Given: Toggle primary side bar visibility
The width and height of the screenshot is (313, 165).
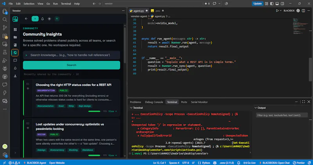Looking at the screenshot, I should (x=272, y=4).
